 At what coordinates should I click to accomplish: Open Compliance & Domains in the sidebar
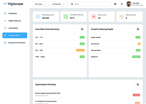(x=15, y=43)
